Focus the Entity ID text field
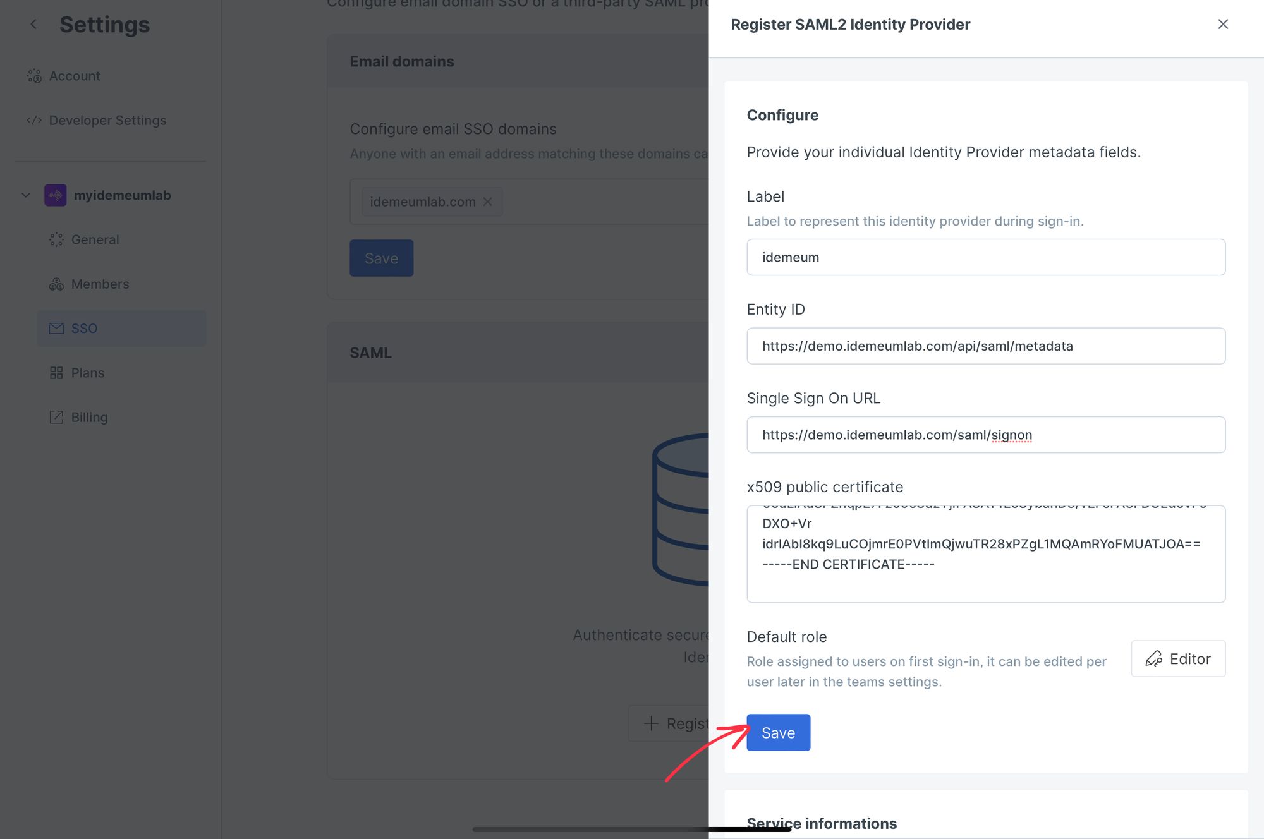The height and width of the screenshot is (839, 1264). pos(986,346)
